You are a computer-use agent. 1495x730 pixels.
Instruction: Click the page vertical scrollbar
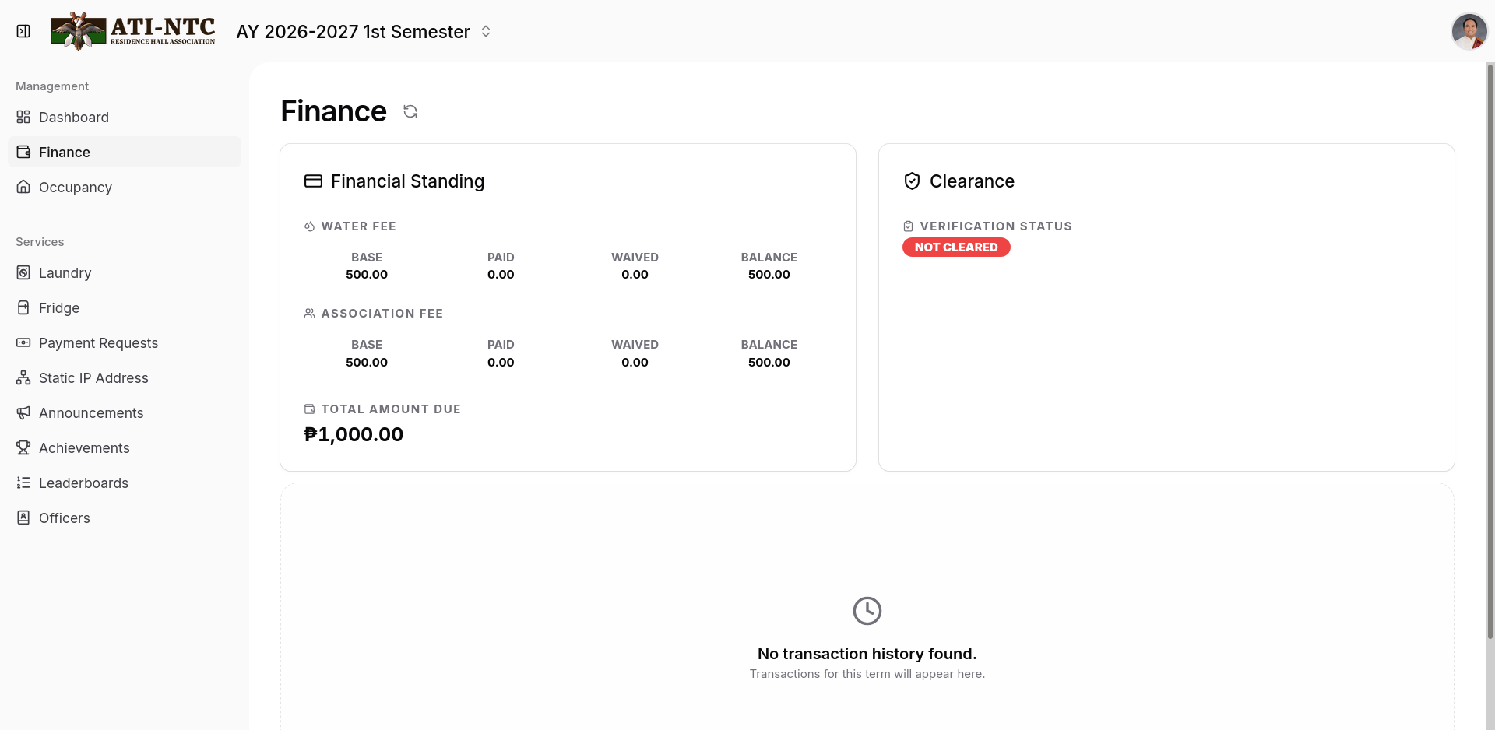[1490, 350]
